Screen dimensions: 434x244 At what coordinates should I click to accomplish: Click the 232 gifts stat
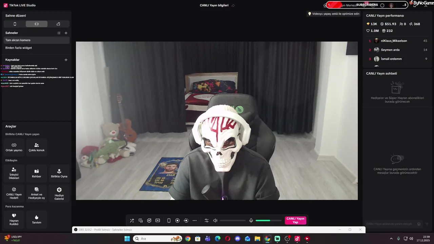[387, 31]
